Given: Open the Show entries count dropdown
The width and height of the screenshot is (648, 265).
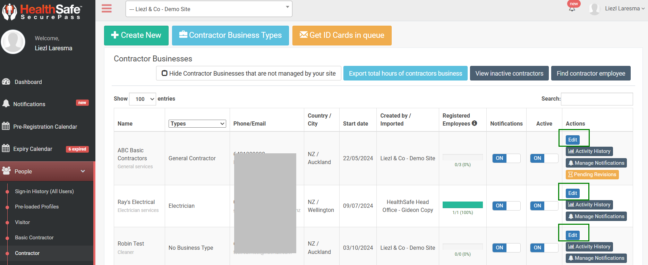Looking at the screenshot, I should [143, 99].
